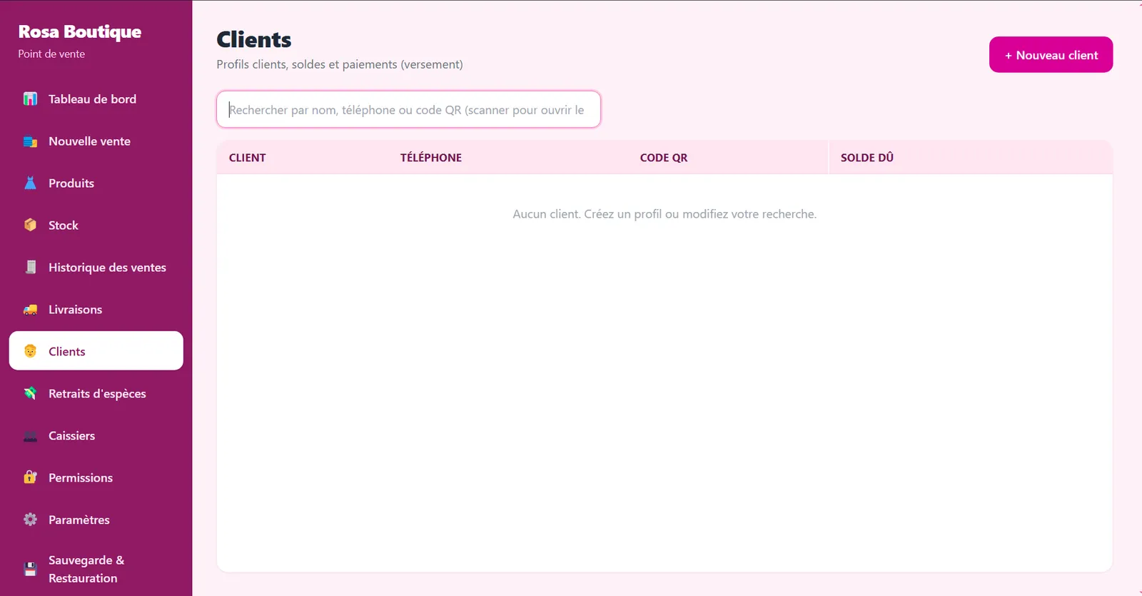Click the Paramètres gear icon

[30, 520]
